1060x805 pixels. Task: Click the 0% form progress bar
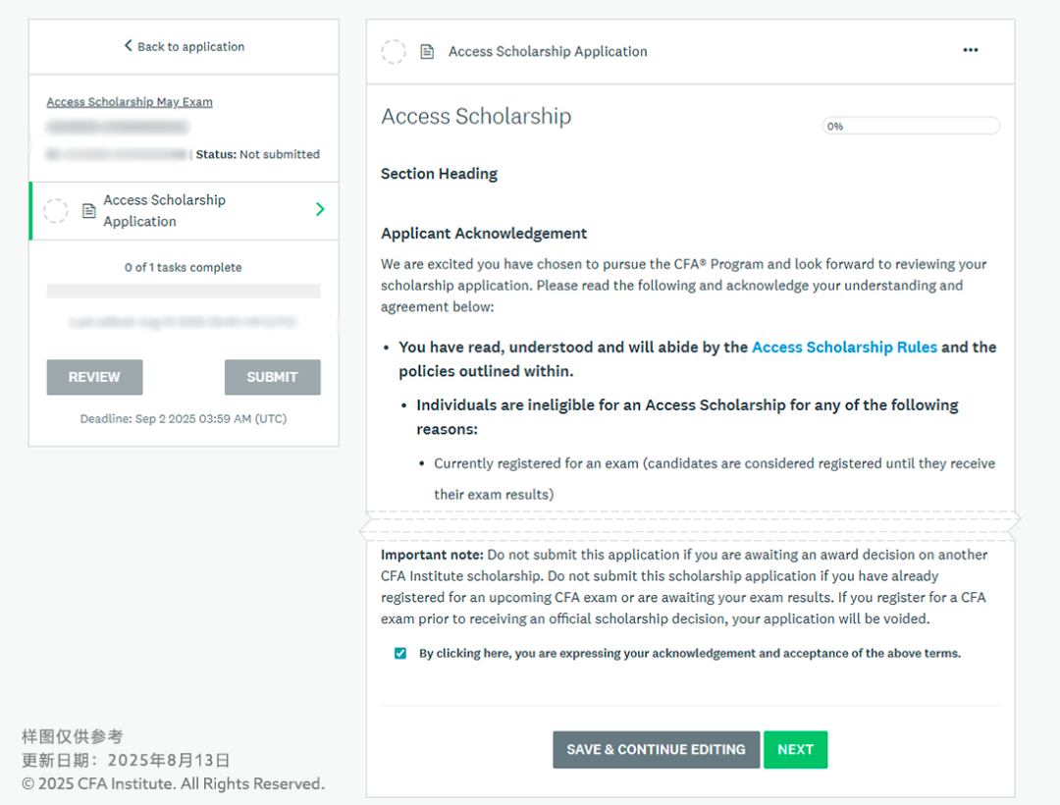911,126
